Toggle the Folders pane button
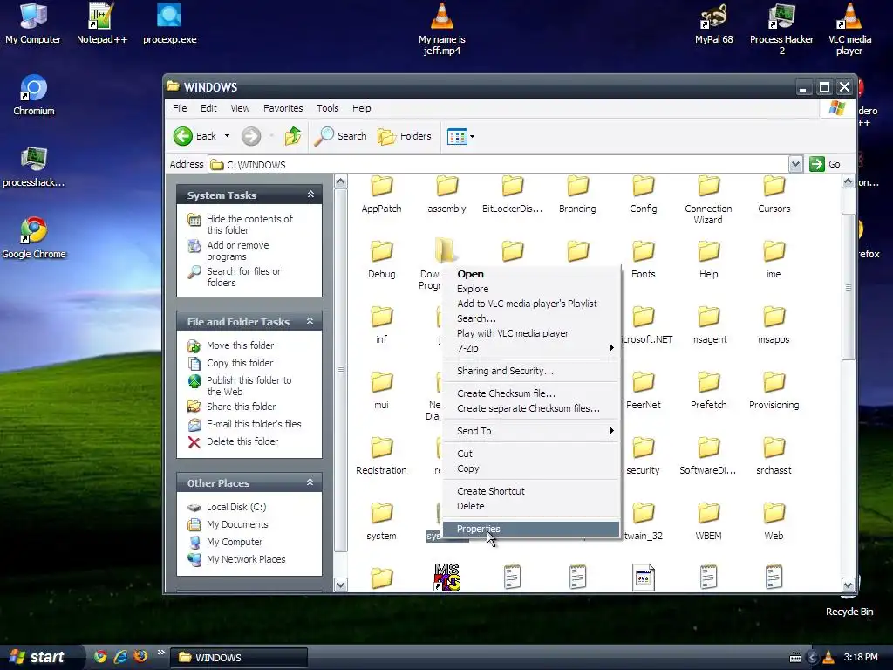 click(405, 136)
